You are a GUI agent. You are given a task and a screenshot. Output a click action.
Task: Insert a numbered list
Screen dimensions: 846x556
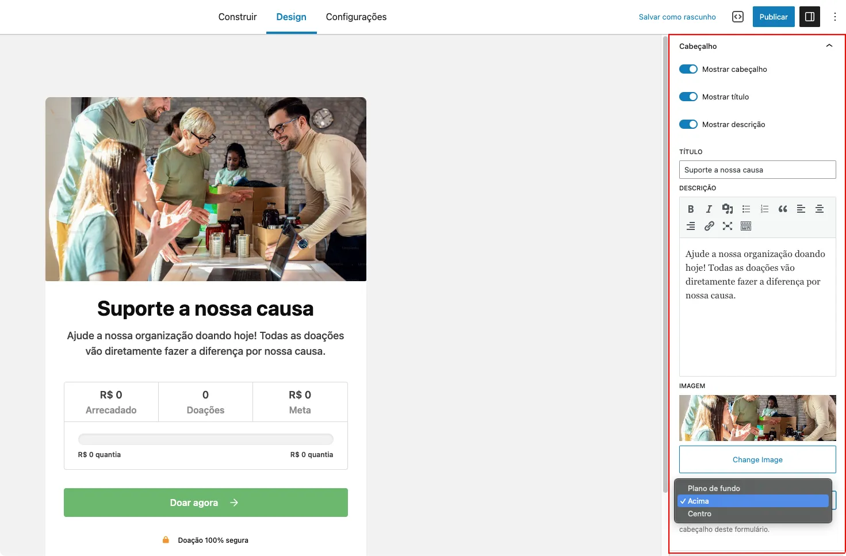764,209
